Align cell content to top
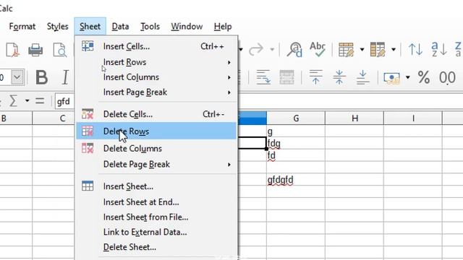 pyautogui.click(x=315, y=77)
